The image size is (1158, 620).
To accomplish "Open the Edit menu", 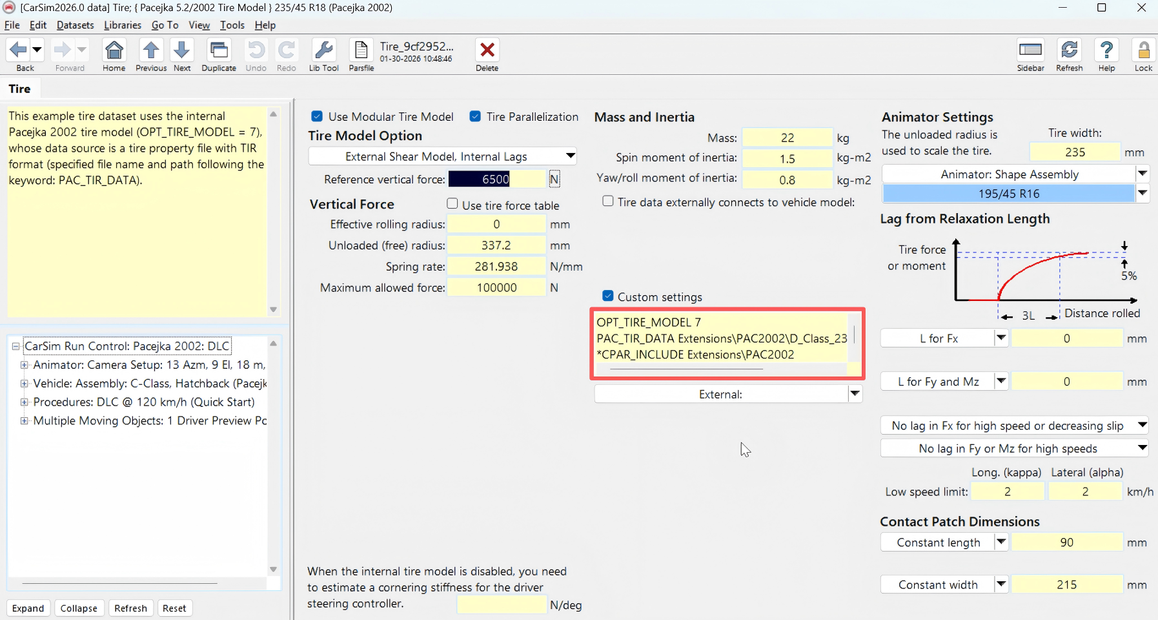I will pyautogui.click(x=38, y=25).
